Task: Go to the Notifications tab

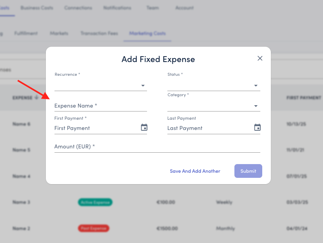Action: [x=117, y=8]
